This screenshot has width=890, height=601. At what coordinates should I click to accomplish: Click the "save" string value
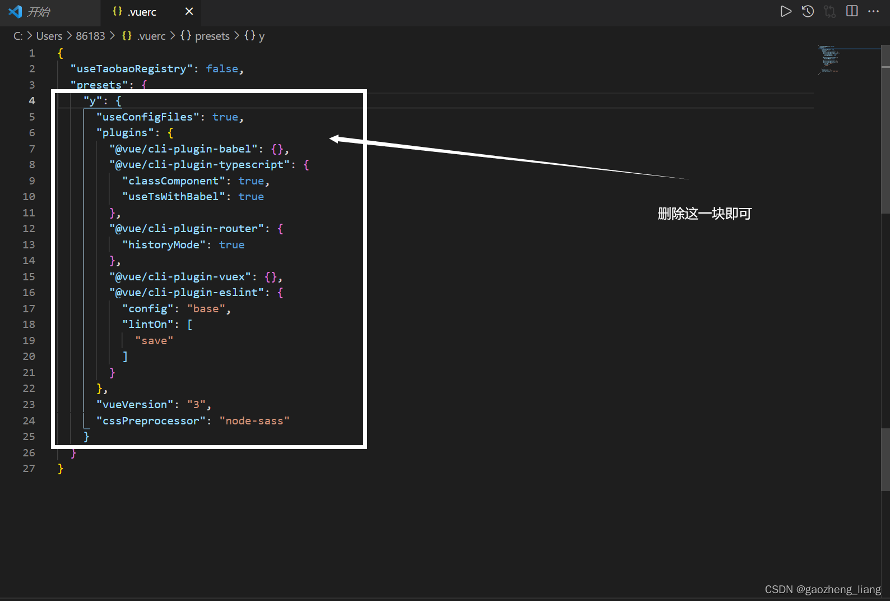tap(154, 341)
